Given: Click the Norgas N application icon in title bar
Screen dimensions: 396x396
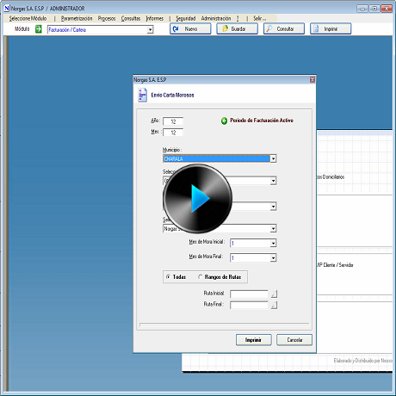Looking at the screenshot, I should tap(7, 9).
